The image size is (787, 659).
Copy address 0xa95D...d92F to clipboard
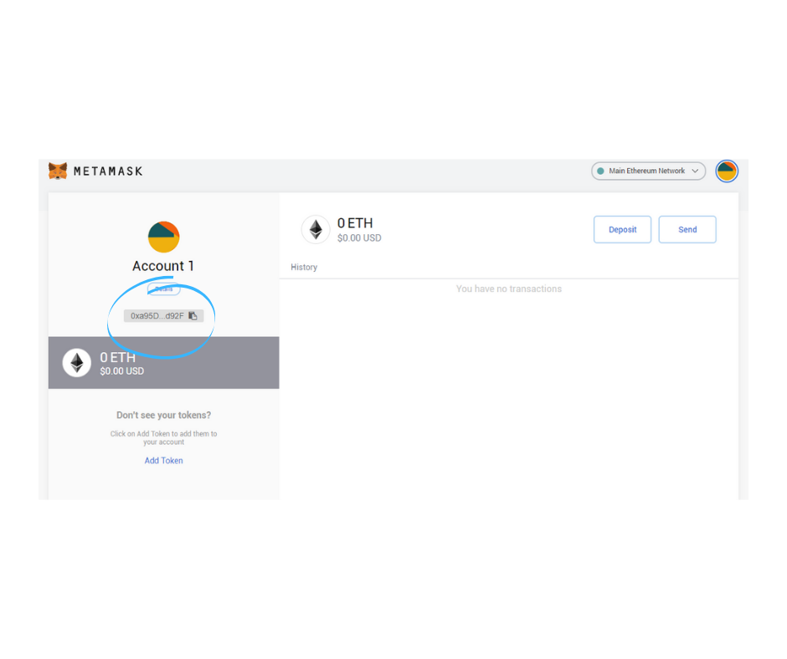[163, 316]
